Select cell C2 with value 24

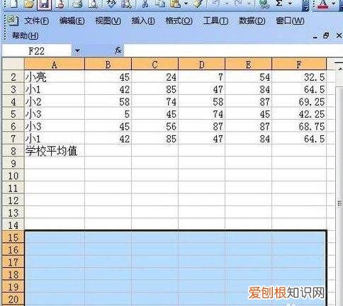pyautogui.click(x=154, y=77)
